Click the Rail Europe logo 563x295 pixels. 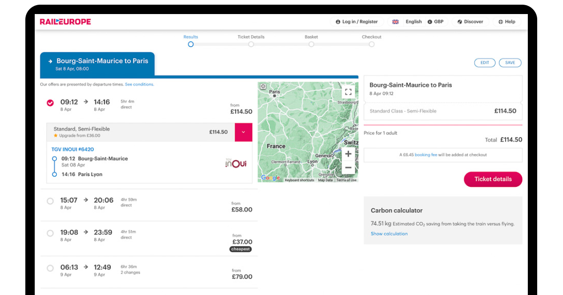(x=65, y=22)
